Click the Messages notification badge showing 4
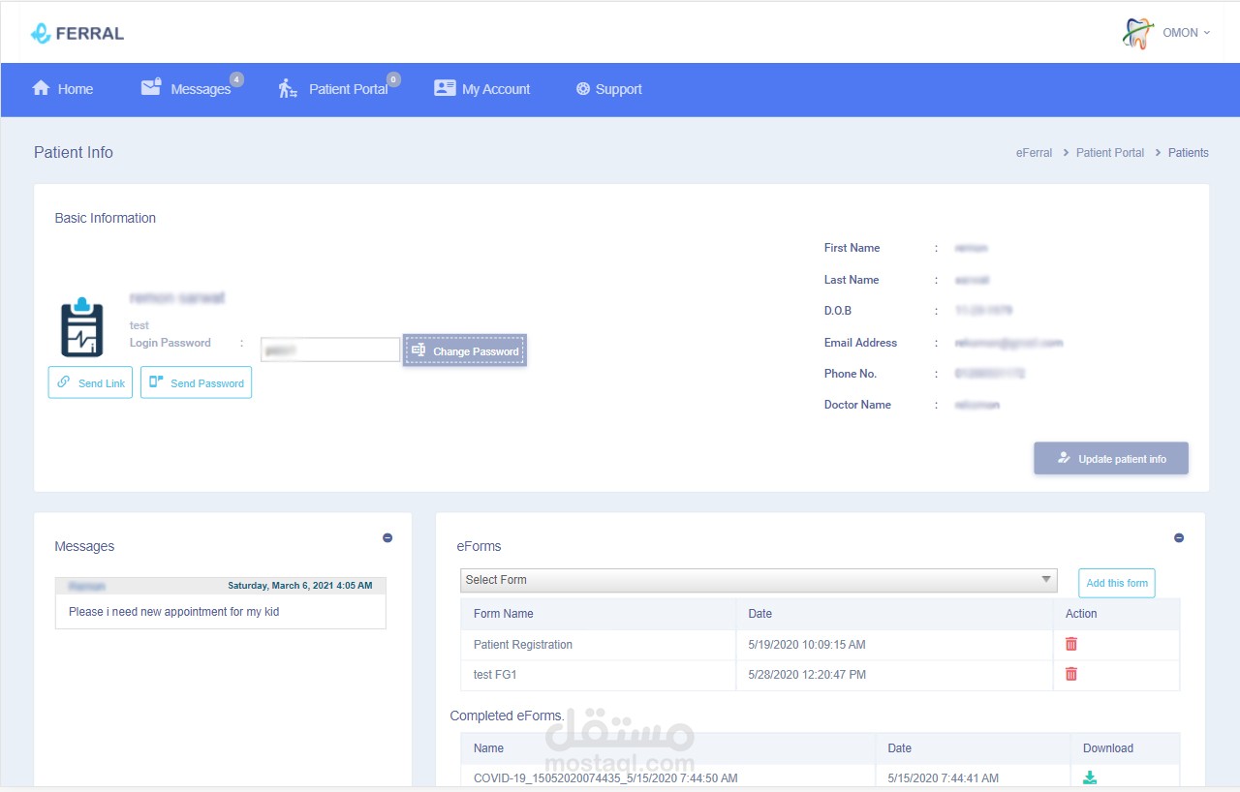1240x792 pixels. click(236, 79)
